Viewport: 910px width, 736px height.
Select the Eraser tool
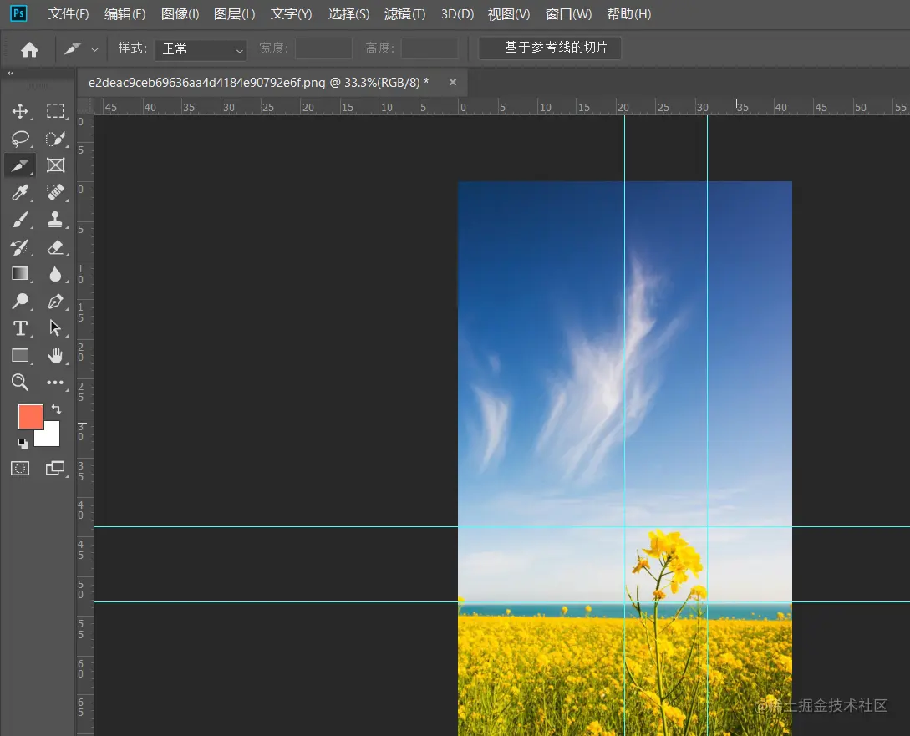coord(55,247)
